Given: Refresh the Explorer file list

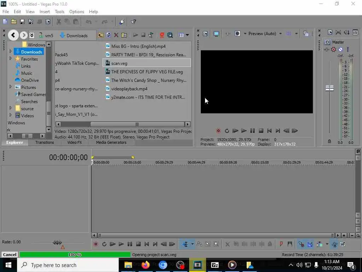Looking at the screenshot, I should click(x=108, y=35).
